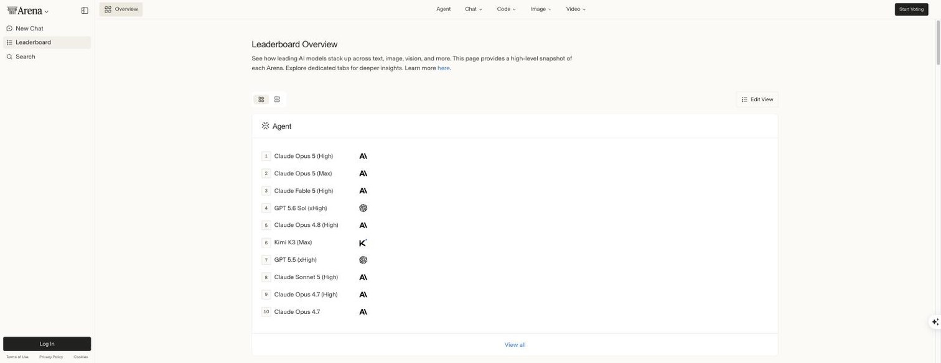
Task: Expand the Code dropdown menu
Action: pos(506,9)
